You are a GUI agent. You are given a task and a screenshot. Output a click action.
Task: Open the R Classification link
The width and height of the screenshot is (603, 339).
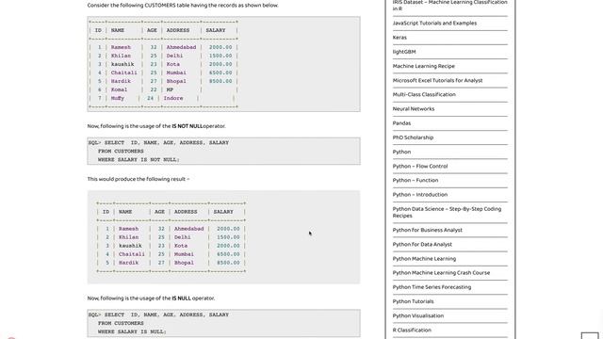click(412, 331)
